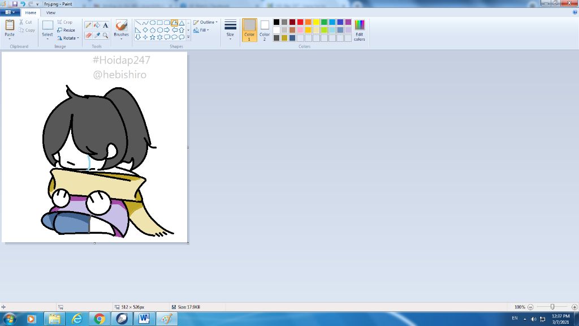Viewport: 579px width, 326px height.
Task: Choose the Right arrow shape
Action: 167,30
